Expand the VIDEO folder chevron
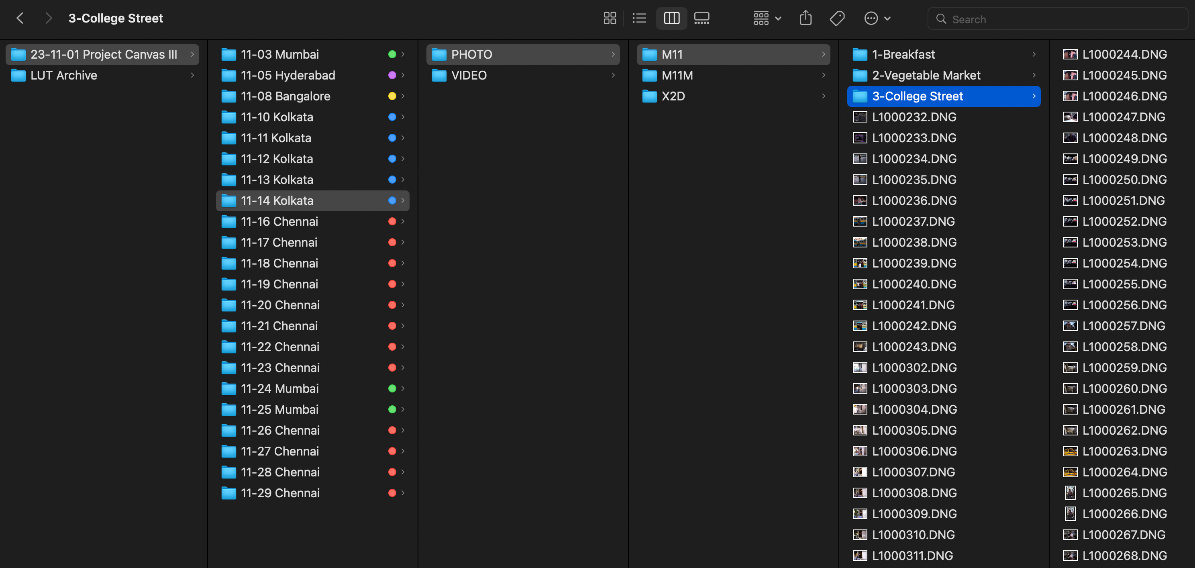The image size is (1195, 568). [x=613, y=75]
